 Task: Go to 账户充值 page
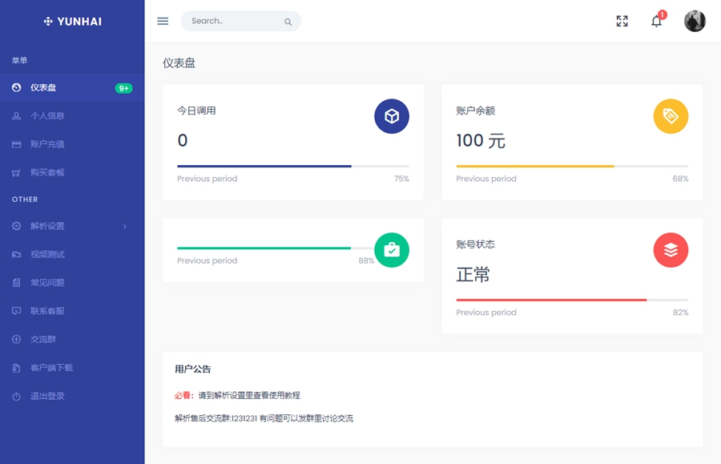[47, 144]
